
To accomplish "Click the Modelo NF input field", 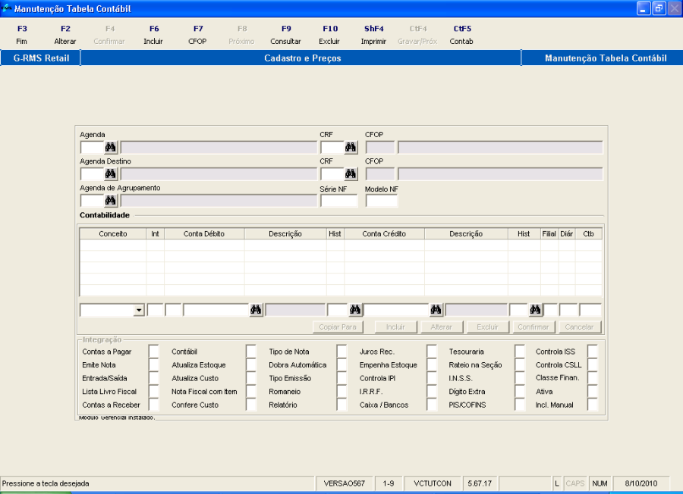I will (382, 201).
